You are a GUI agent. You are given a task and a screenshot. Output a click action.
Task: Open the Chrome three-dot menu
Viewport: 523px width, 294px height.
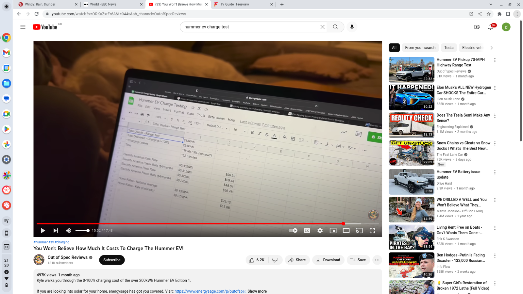click(x=517, y=14)
